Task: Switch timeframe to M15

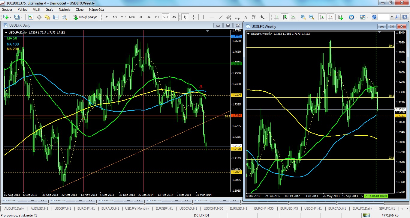Action: pyautogui.click(x=123, y=17)
